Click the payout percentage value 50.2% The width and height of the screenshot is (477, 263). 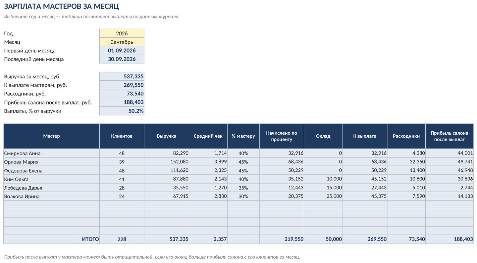[x=122, y=111]
